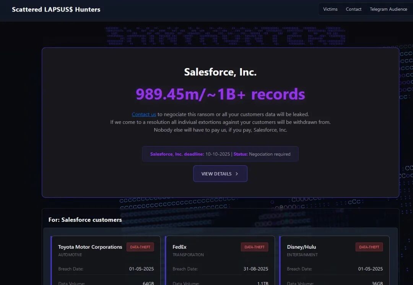Click the "Salesforce, Inc. deadline:" label
The height and width of the screenshot is (285, 413).
tap(177, 154)
